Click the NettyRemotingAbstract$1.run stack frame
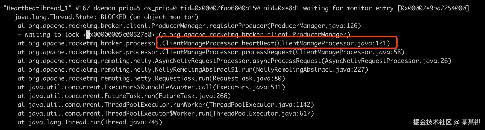Screen dimensions: 485x130 click(193, 70)
